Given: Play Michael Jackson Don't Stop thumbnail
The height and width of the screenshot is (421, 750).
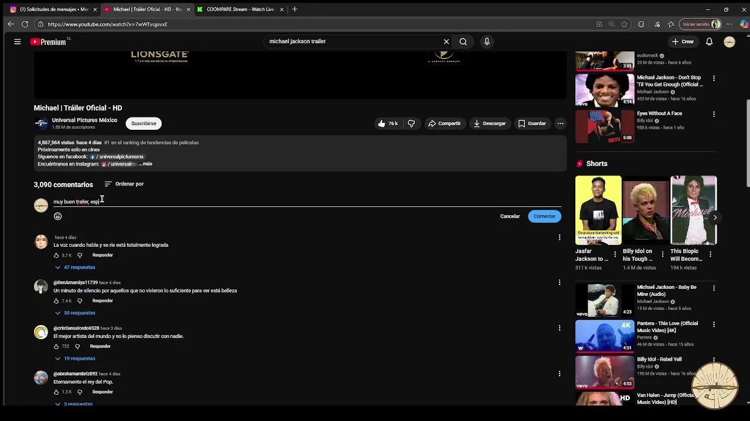Looking at the screenshot, I should [605, 90].
